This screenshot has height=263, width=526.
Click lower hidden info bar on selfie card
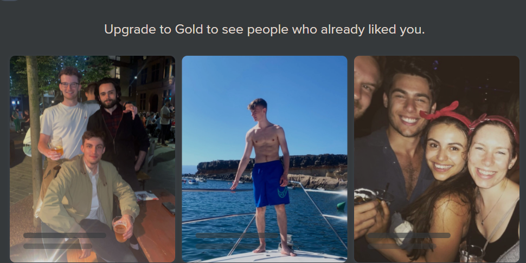tap(402, 246)
